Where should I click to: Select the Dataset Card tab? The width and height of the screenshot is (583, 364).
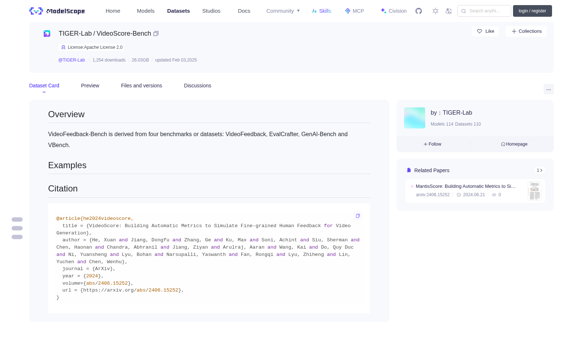pyautogui.click(x=44, y=86)
